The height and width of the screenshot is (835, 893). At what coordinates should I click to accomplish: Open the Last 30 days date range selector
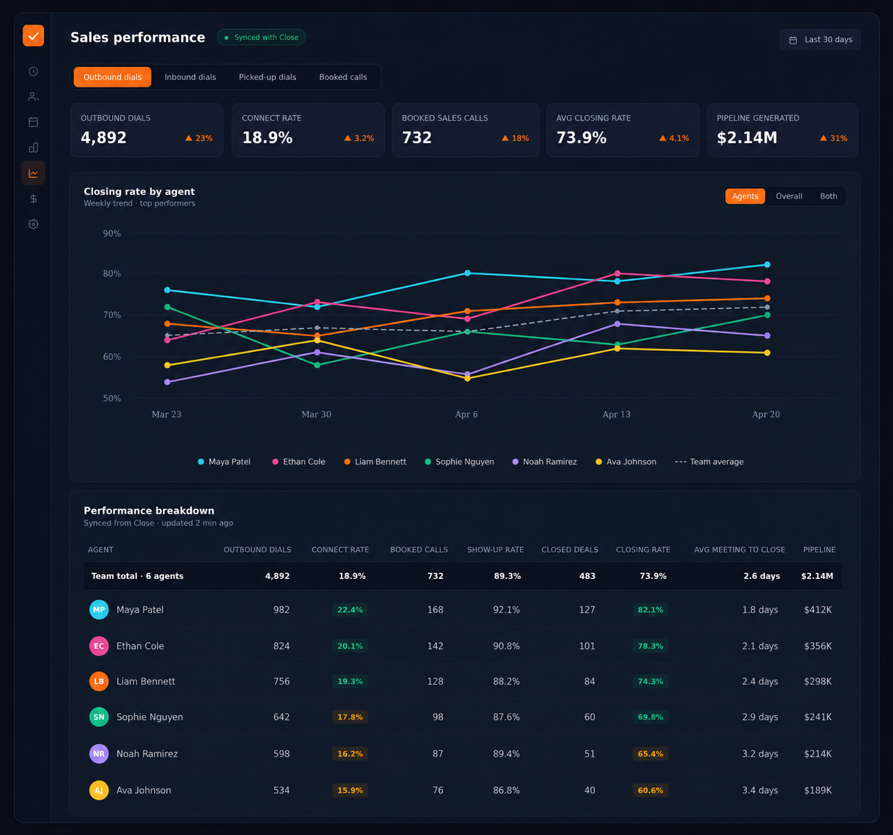coord(820,40)
